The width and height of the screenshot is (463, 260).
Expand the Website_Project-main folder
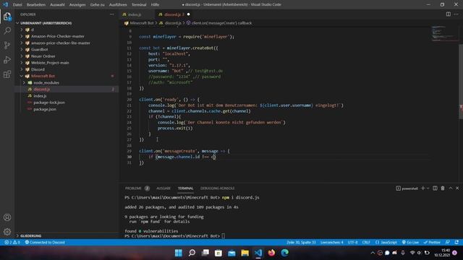point(50,63)
